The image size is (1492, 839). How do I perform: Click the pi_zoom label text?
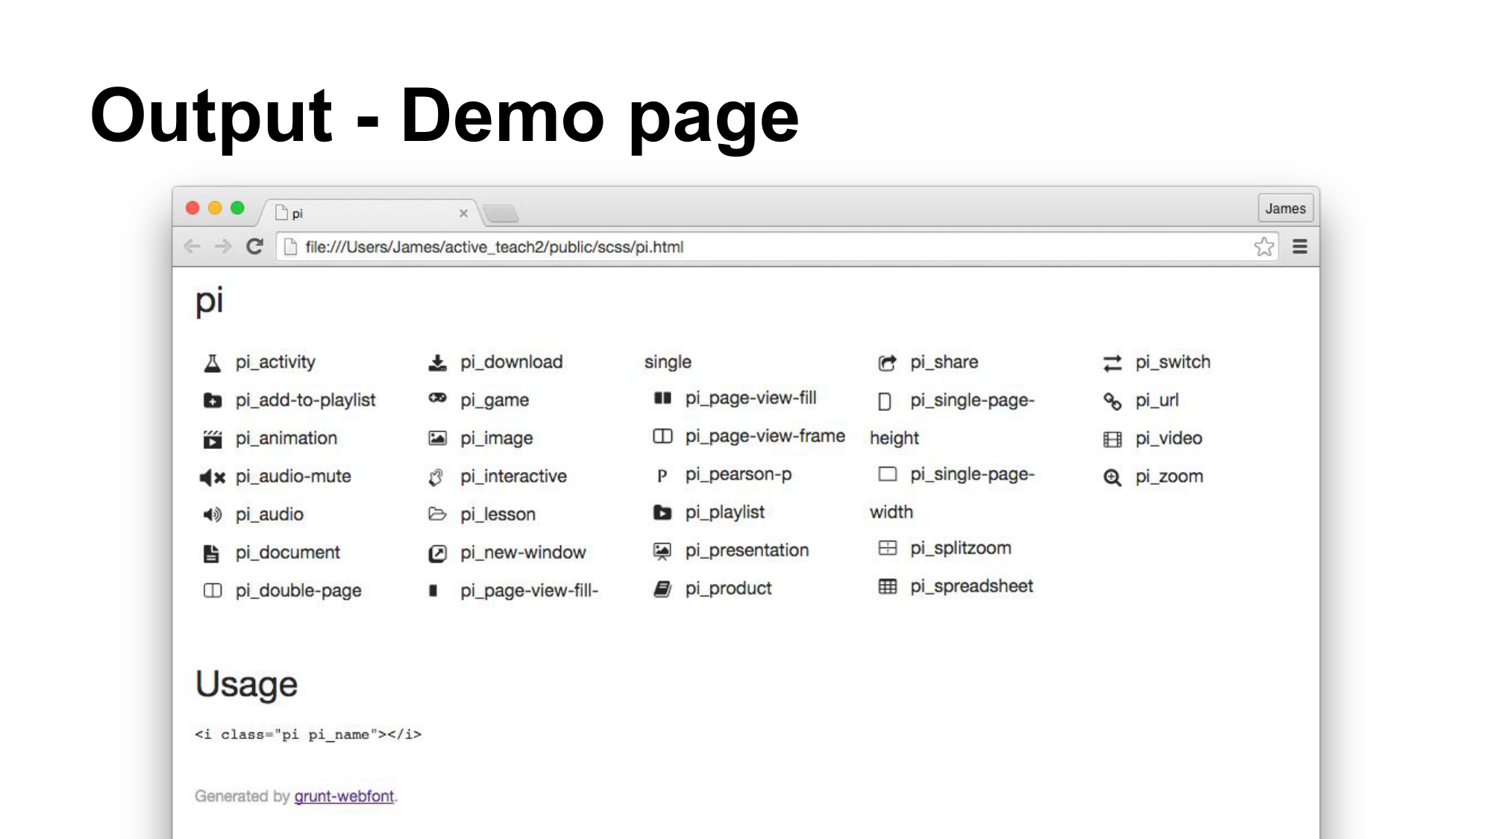pos(1169,477)
